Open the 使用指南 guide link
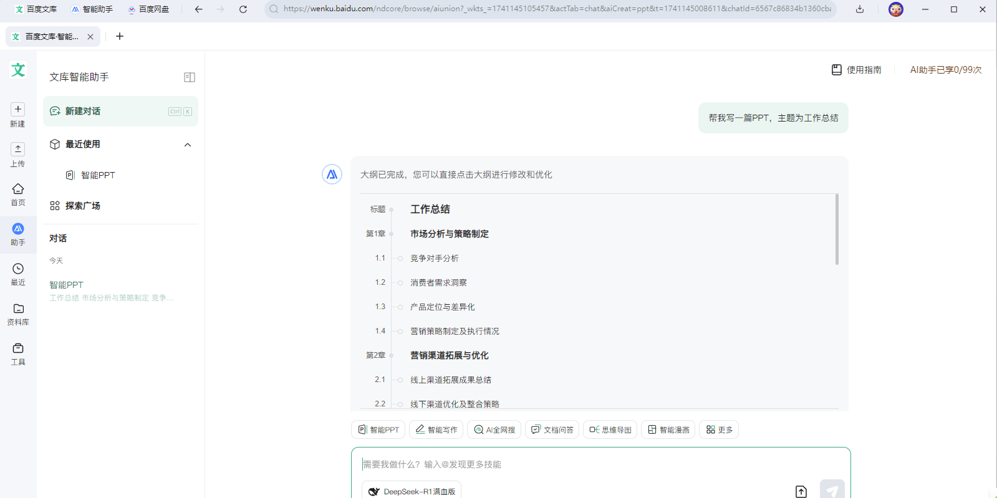 [857, 70]
